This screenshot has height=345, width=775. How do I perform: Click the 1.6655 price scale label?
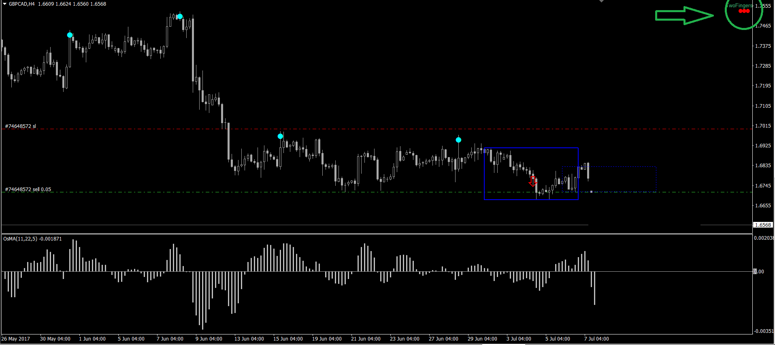coord(763,206)
